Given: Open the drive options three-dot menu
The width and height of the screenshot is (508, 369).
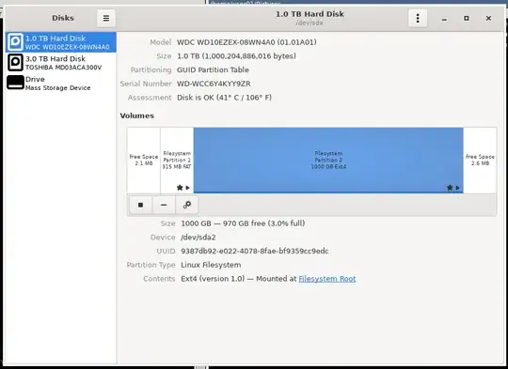Looking at the screenshot, I should [418, 18].
